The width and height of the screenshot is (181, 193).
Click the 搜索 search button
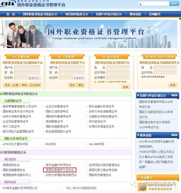point(174,3)
